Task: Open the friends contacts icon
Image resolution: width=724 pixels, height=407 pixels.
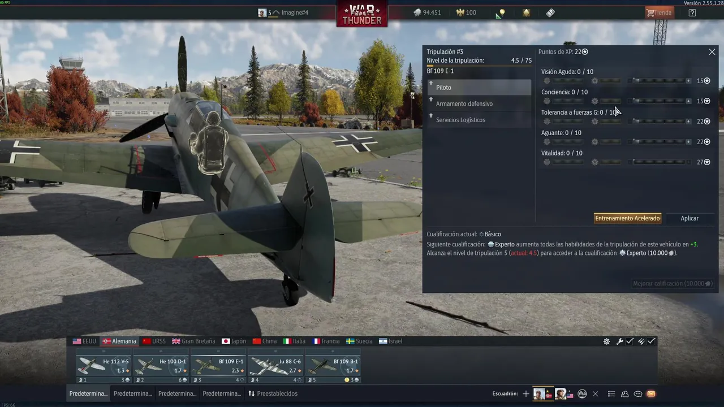Action: coord(625,393)
